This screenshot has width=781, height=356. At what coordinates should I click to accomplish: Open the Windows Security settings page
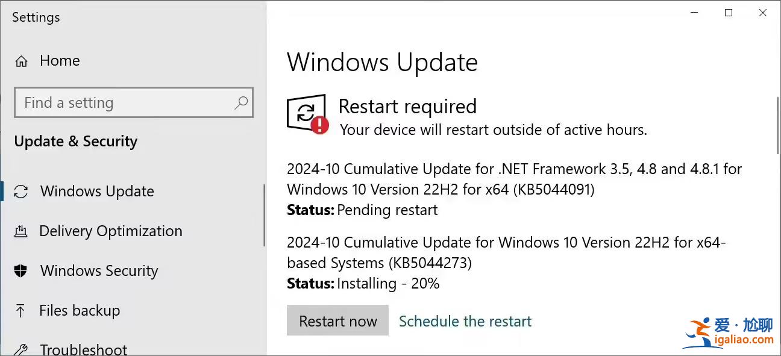click(99, 270)
